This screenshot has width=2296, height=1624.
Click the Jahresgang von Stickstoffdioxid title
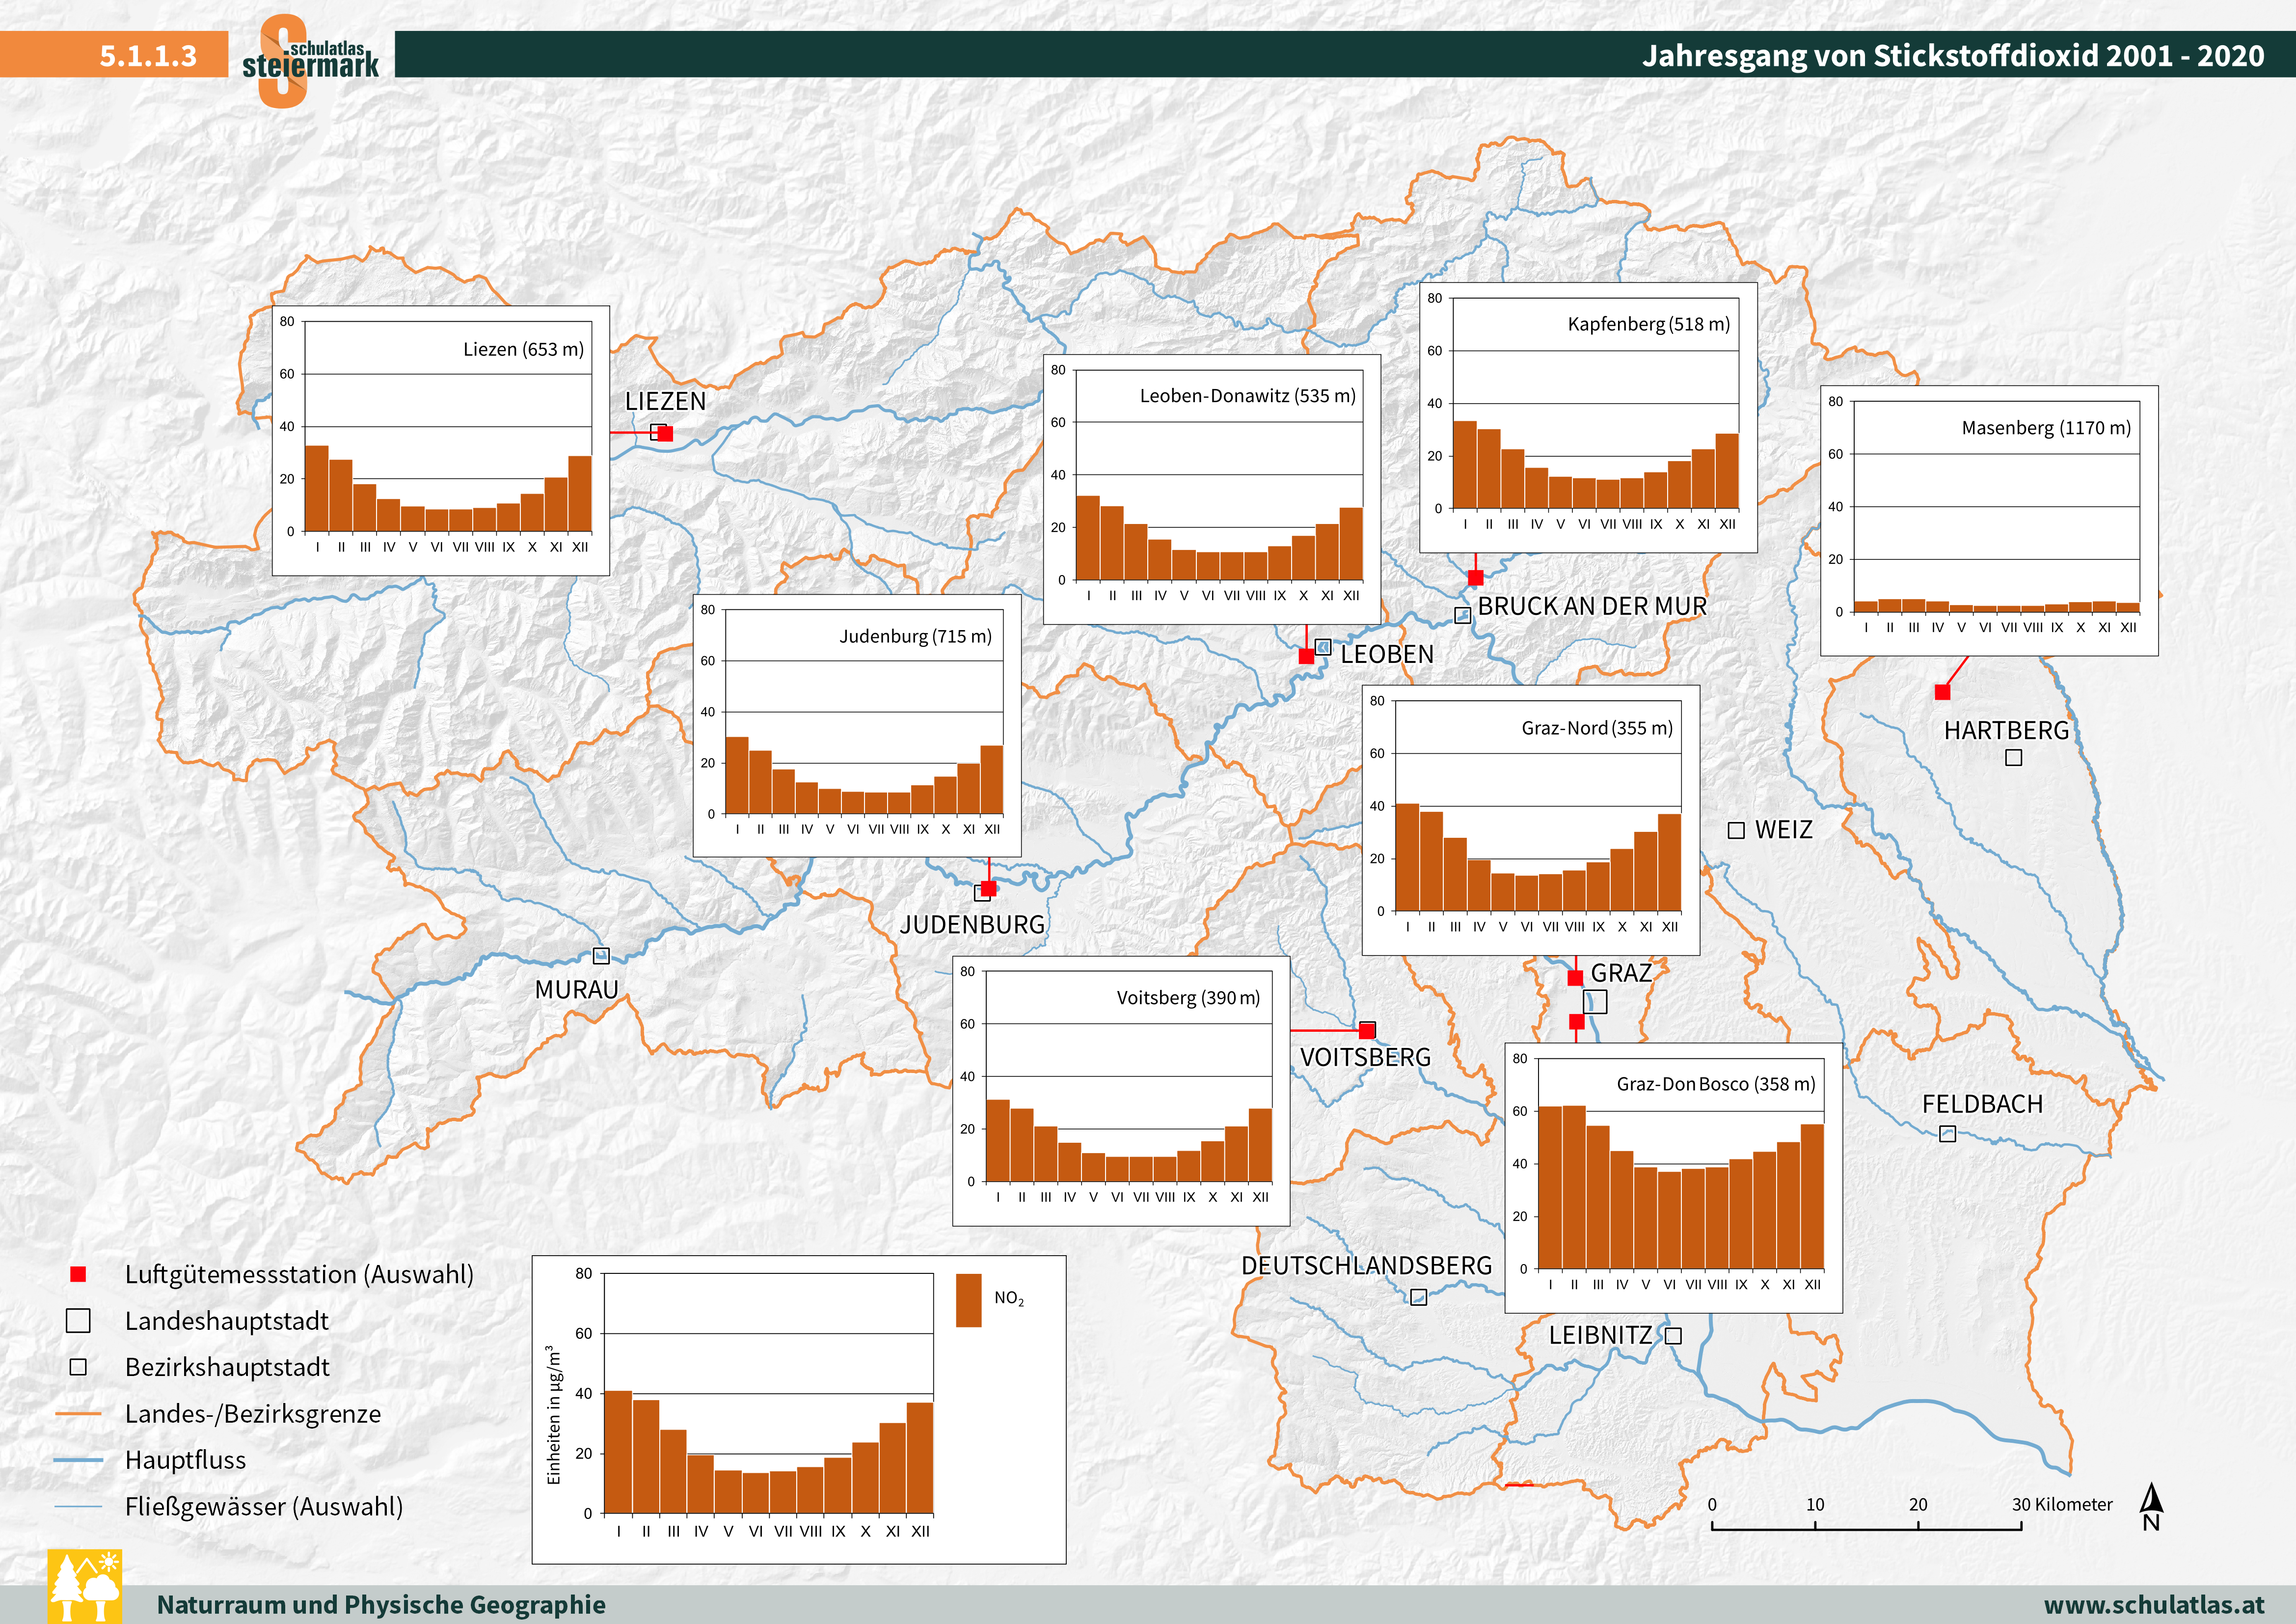[x=1952, y=55]
